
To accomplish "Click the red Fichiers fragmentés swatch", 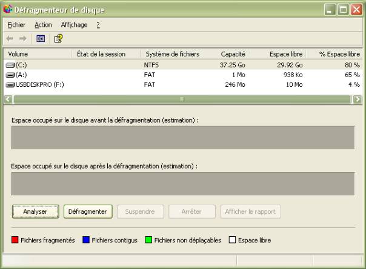I will (15, 240).
